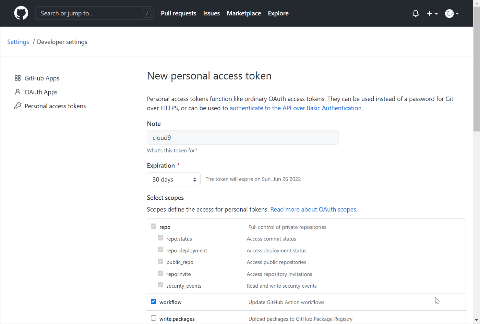Go to Pull requests

(x=179, y=13)
